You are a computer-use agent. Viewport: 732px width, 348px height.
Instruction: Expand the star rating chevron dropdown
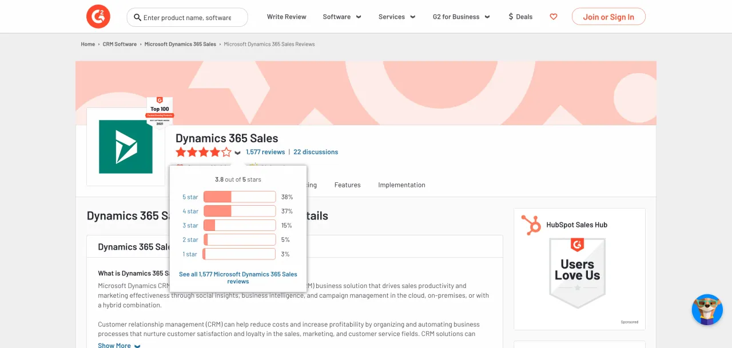tap(237, 153)
